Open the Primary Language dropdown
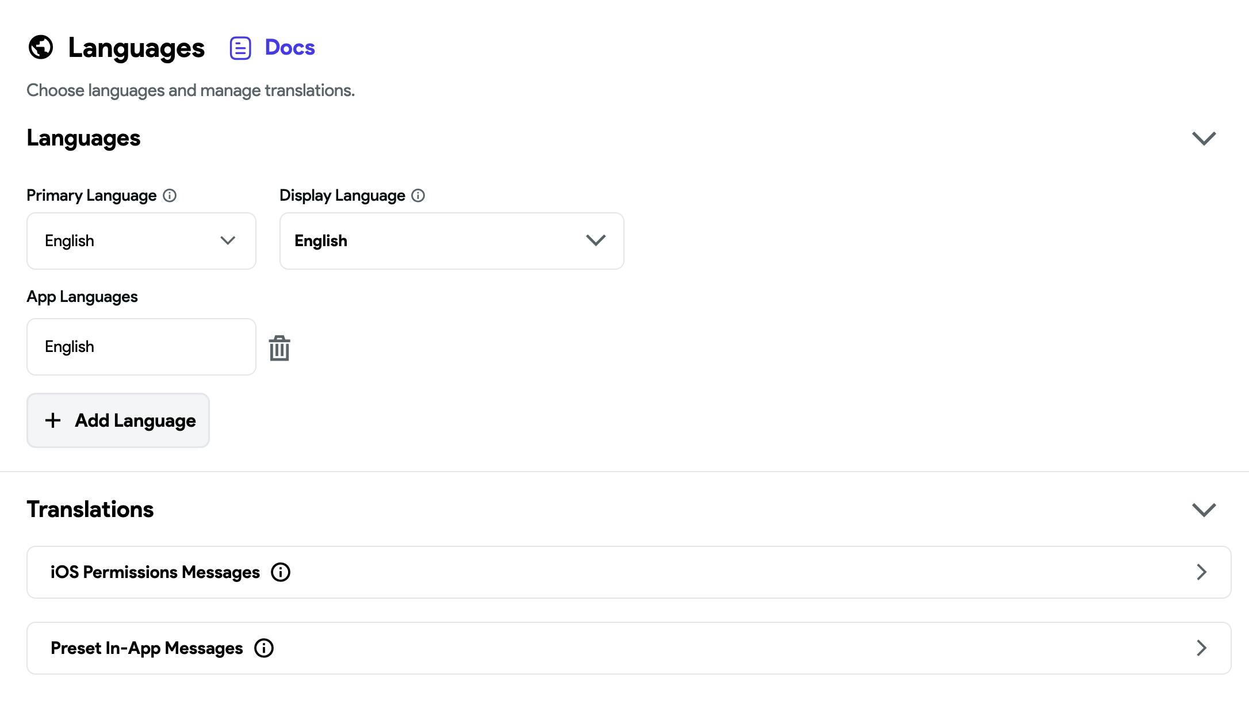The height and width of the screenshot is (712, 1249). coord(141,241)
